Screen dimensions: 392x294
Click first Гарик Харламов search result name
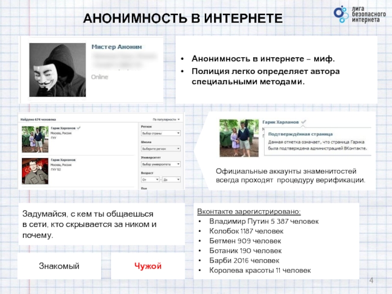click(63, 128)
